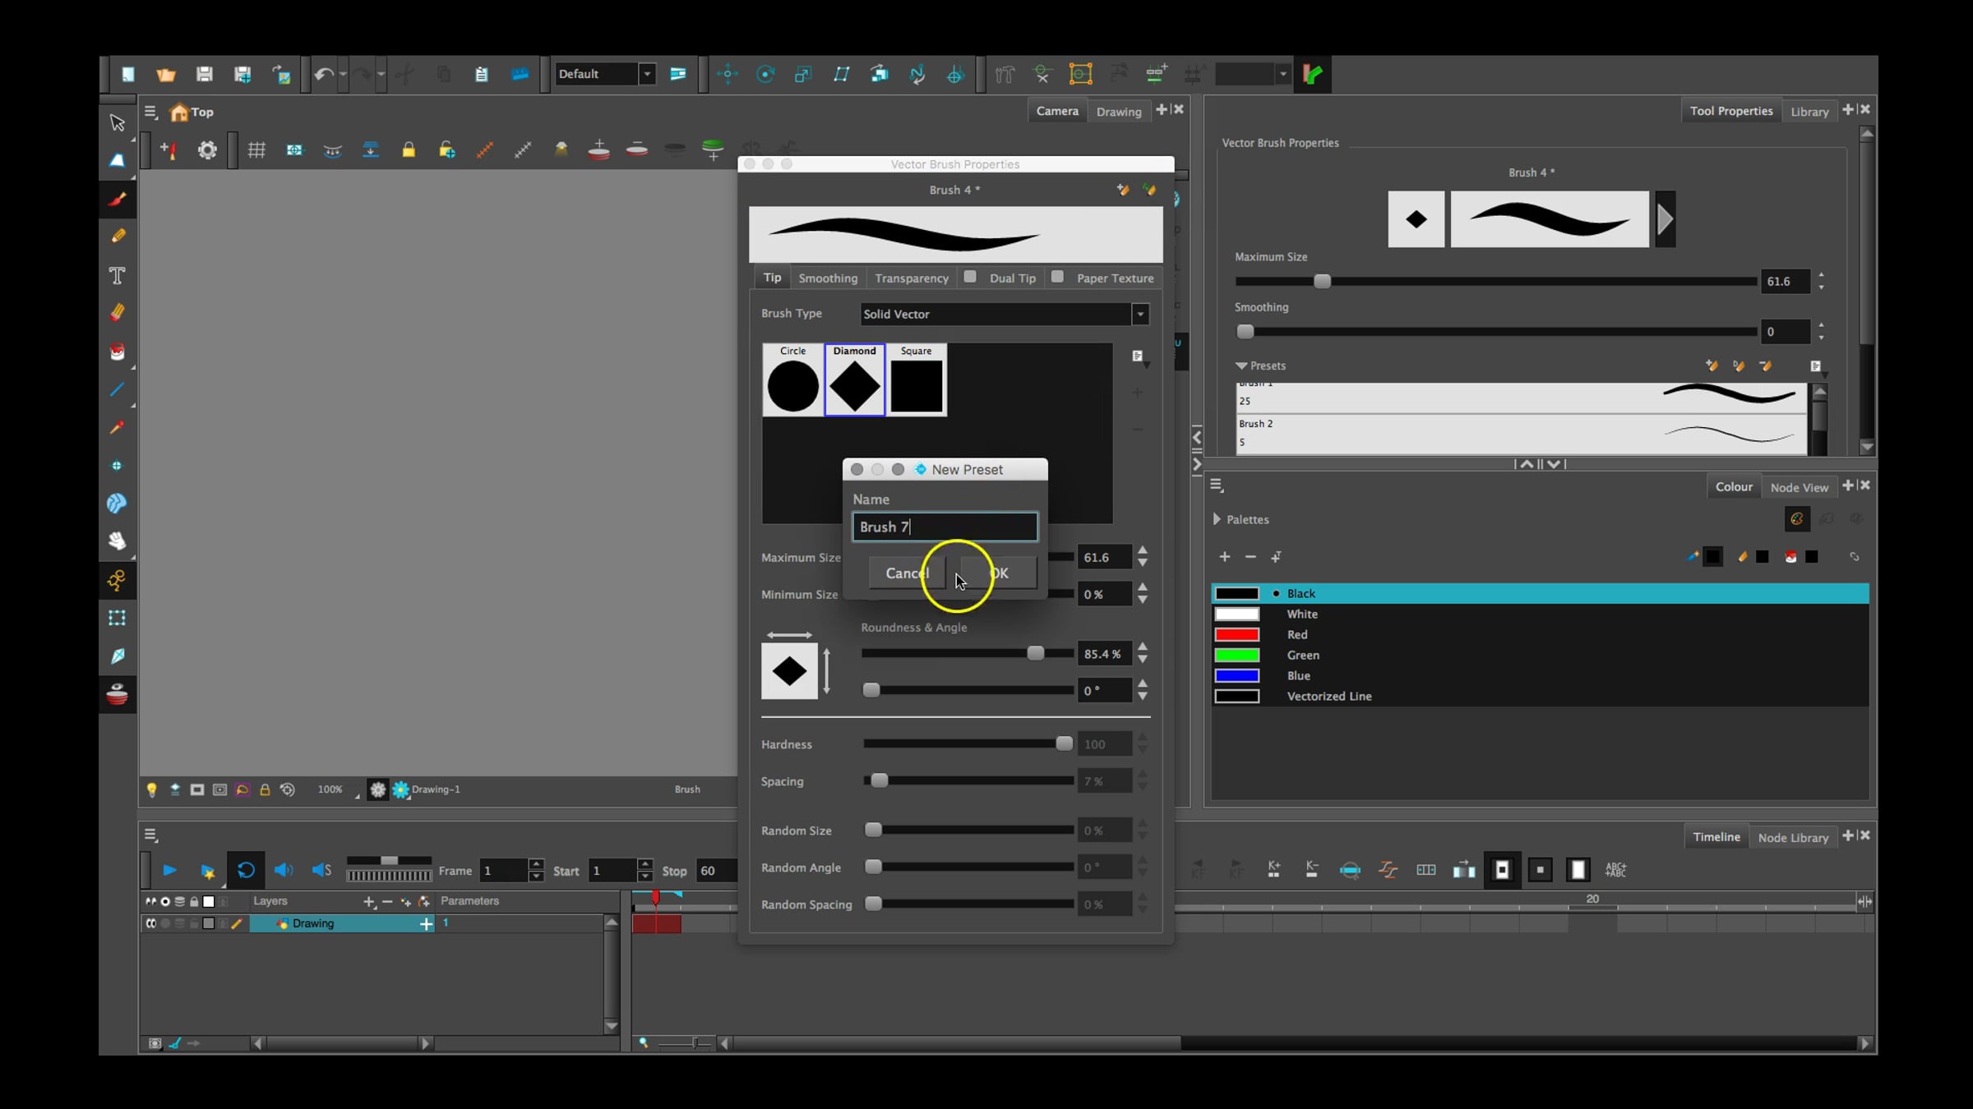This screenshot has width=1973, height=1109.
Task: Select the Pencil tool
Action: click(118, 237)
